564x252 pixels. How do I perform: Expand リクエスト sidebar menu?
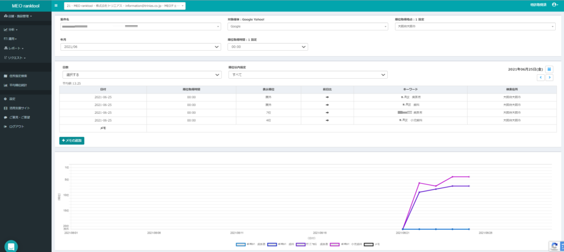[15, 58]
